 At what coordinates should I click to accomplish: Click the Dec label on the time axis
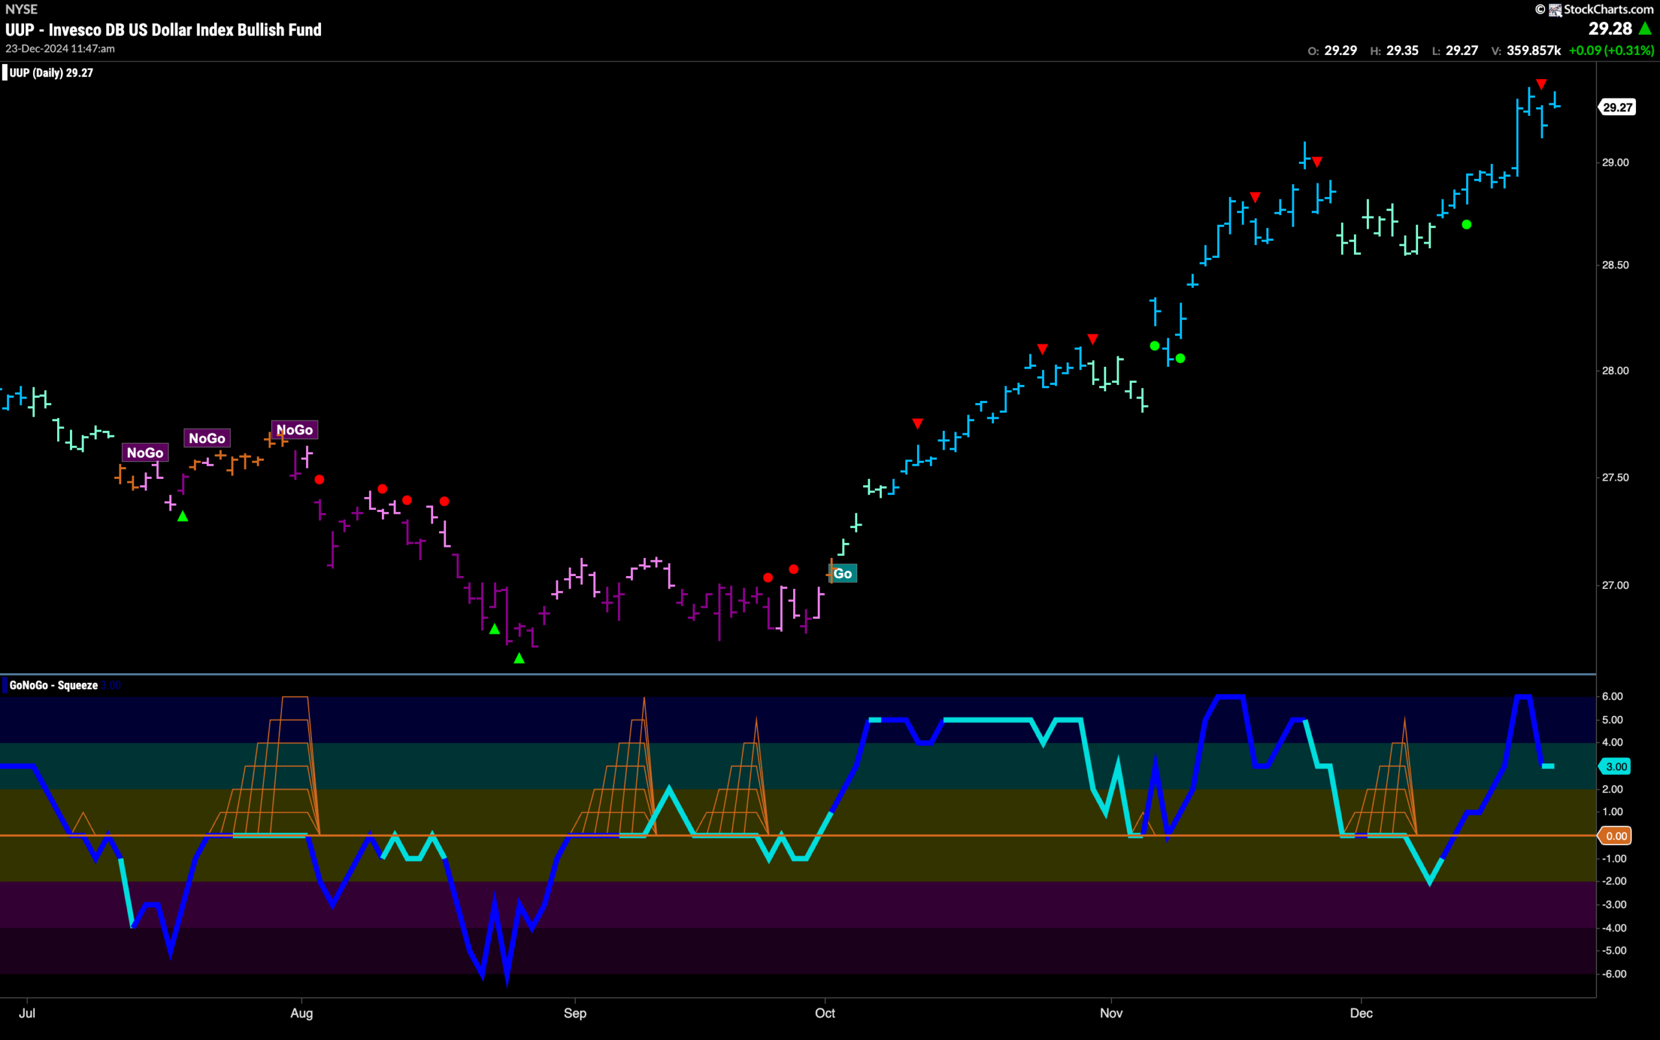click(x=1361, y=1013)
